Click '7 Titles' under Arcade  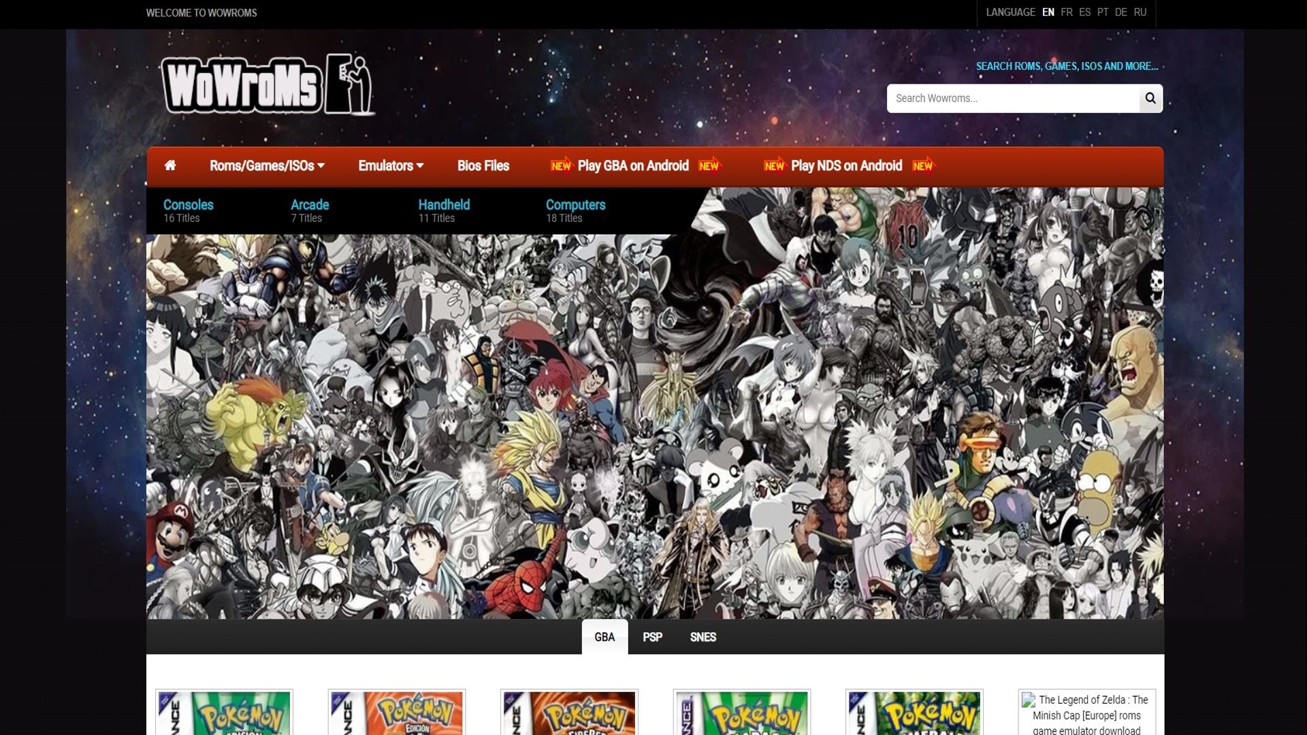[x=306, y=218]
